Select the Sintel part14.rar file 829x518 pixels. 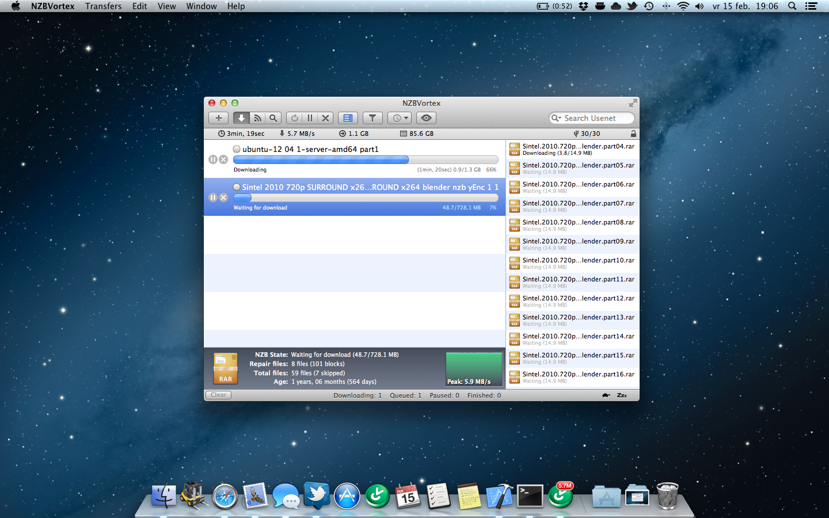click(573, 339)
